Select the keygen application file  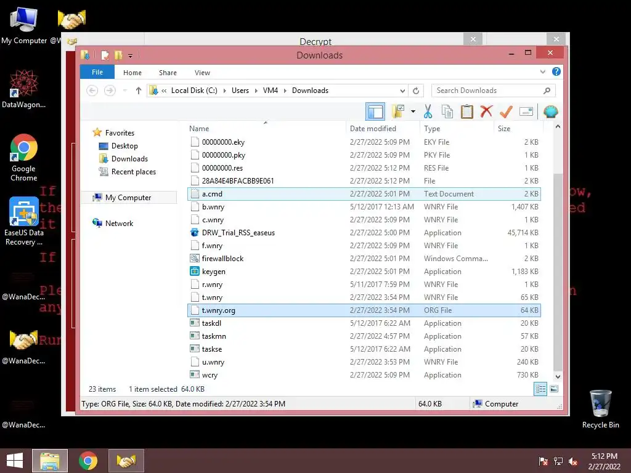pos(364,272)
